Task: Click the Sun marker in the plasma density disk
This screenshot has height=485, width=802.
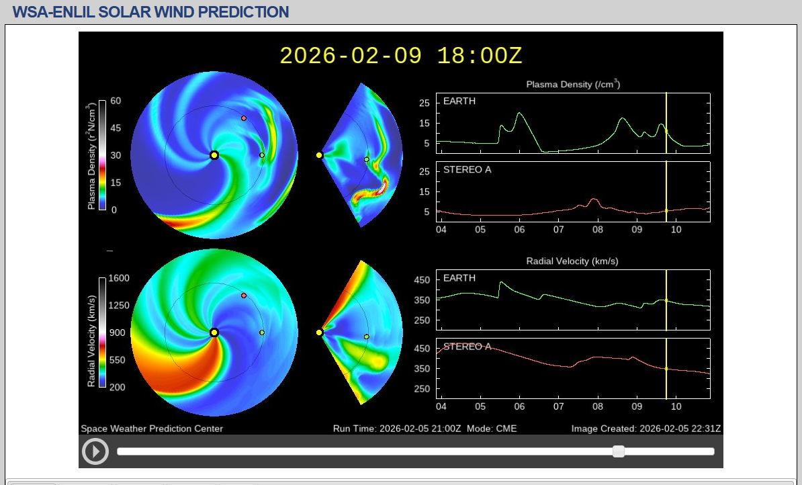Action: tap(214, 155)
